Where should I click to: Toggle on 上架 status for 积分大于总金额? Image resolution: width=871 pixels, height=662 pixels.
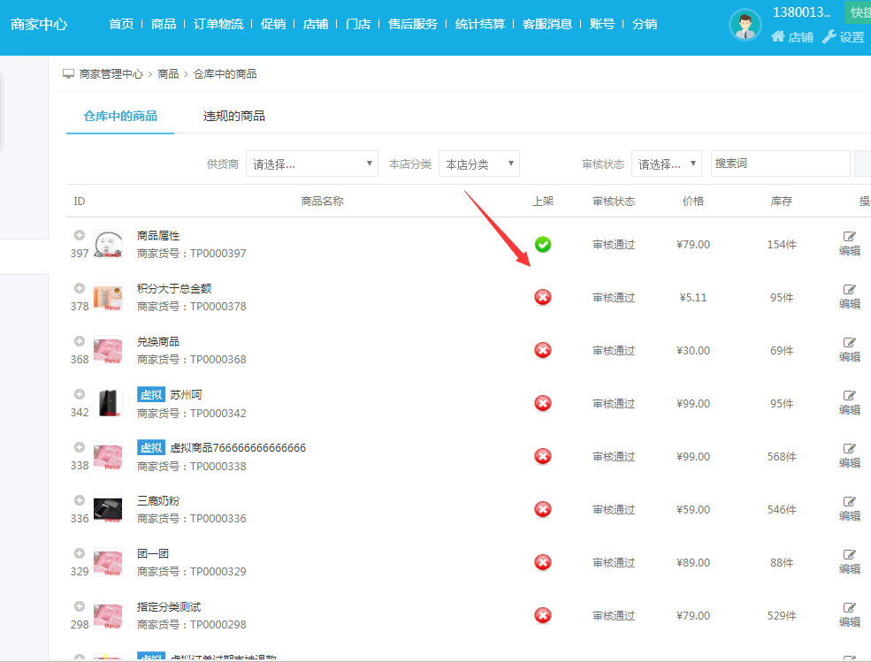point(543,298)
